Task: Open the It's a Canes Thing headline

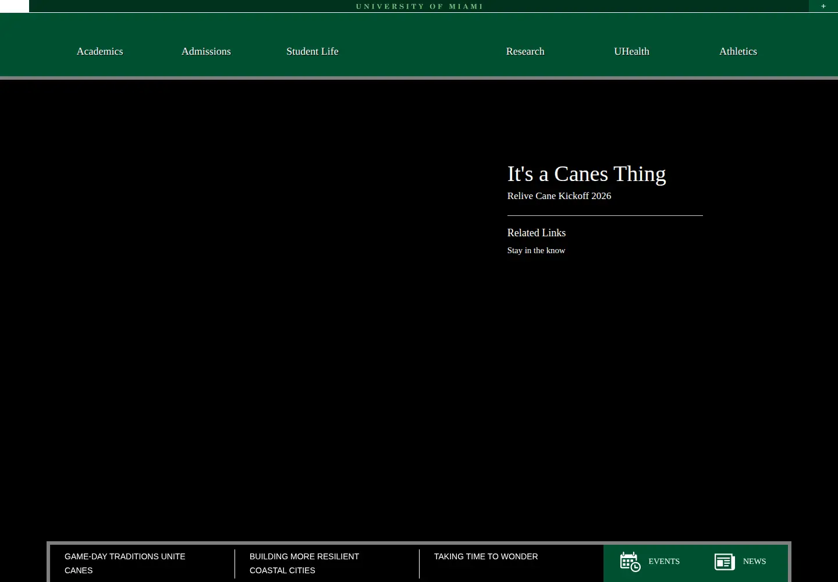Action: click(x=587, y=174)
